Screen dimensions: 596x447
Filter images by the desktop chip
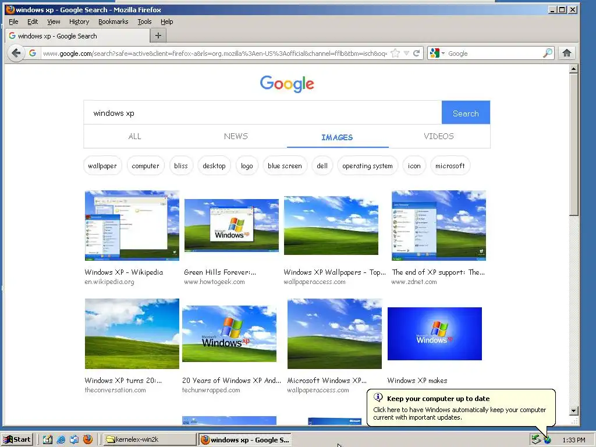pyautogui.click(x=214, y=166)
